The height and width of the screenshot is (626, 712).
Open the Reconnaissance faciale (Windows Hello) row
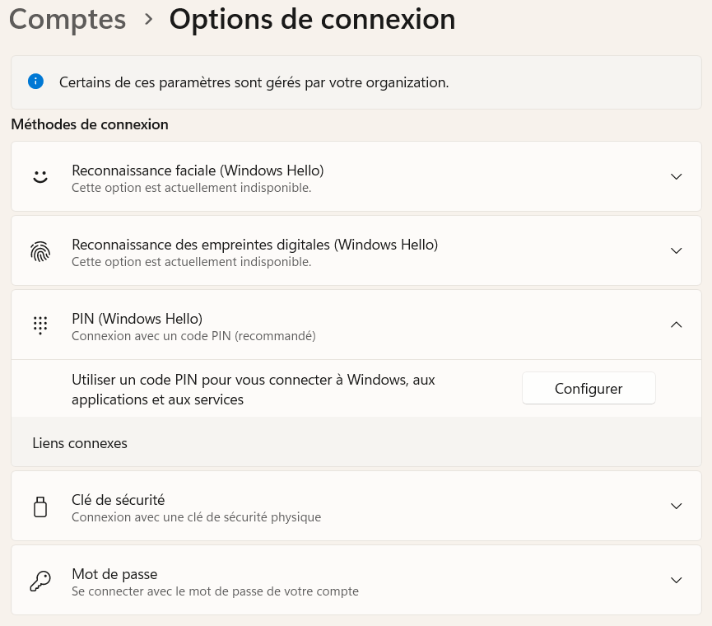pos(356,176)
